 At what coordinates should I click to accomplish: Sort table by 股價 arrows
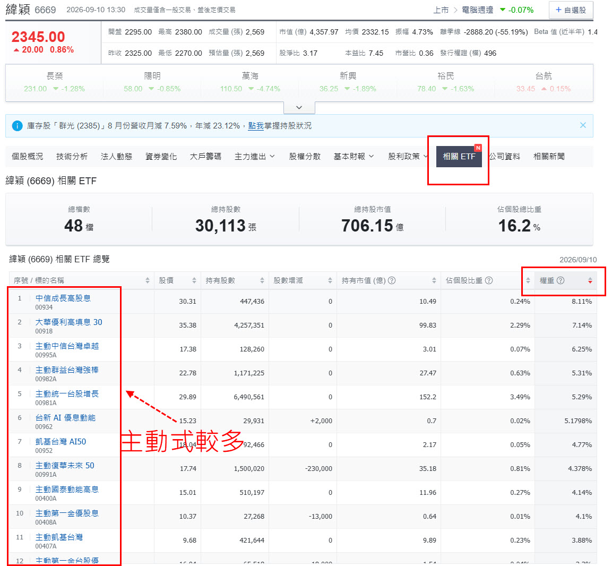click(x=194, y=281)
